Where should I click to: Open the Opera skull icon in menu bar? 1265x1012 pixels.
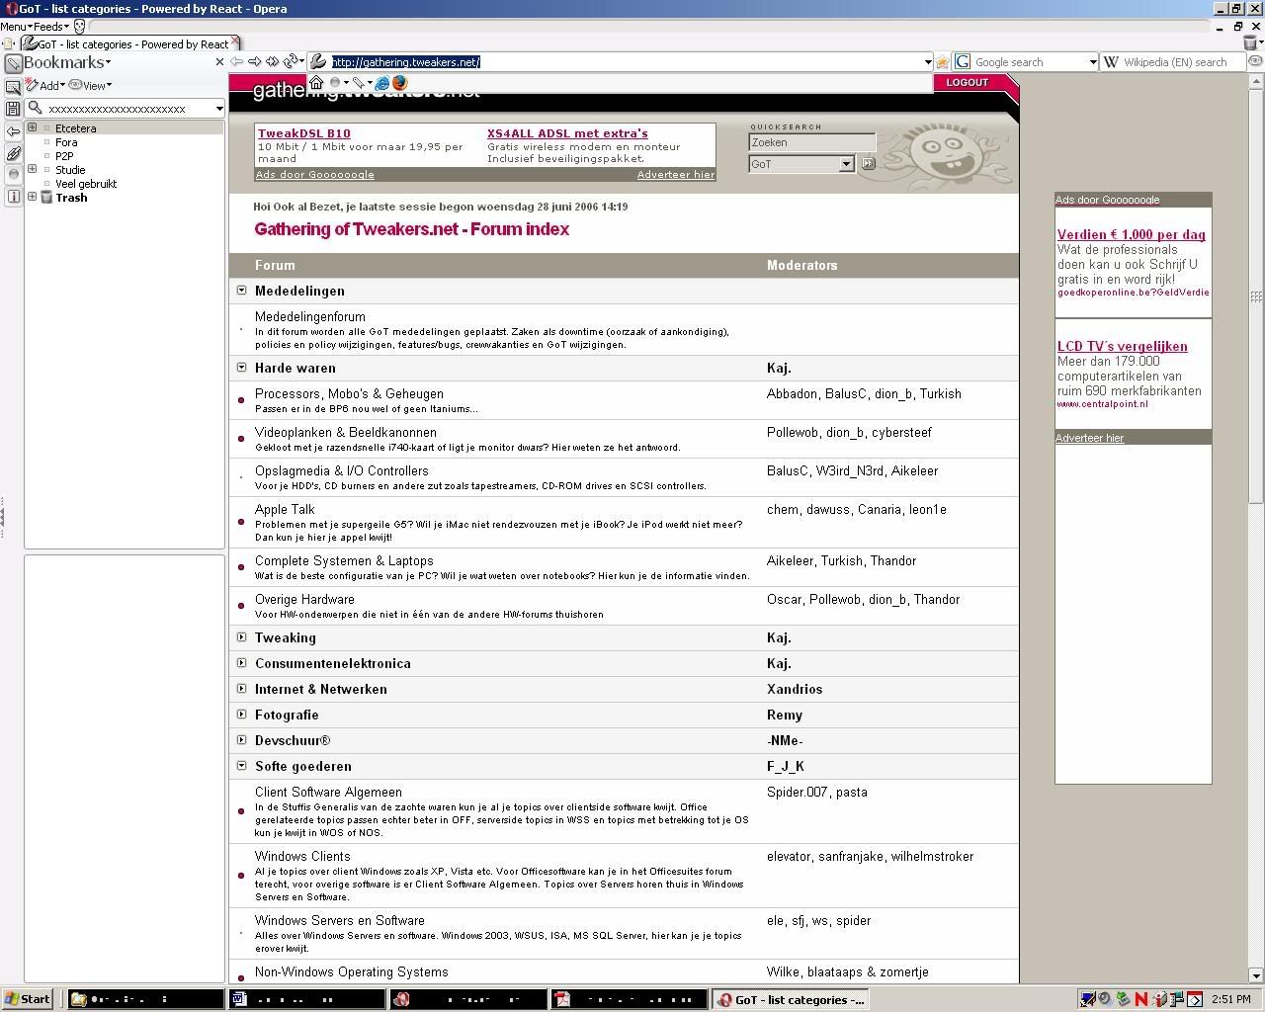[80, 27]
